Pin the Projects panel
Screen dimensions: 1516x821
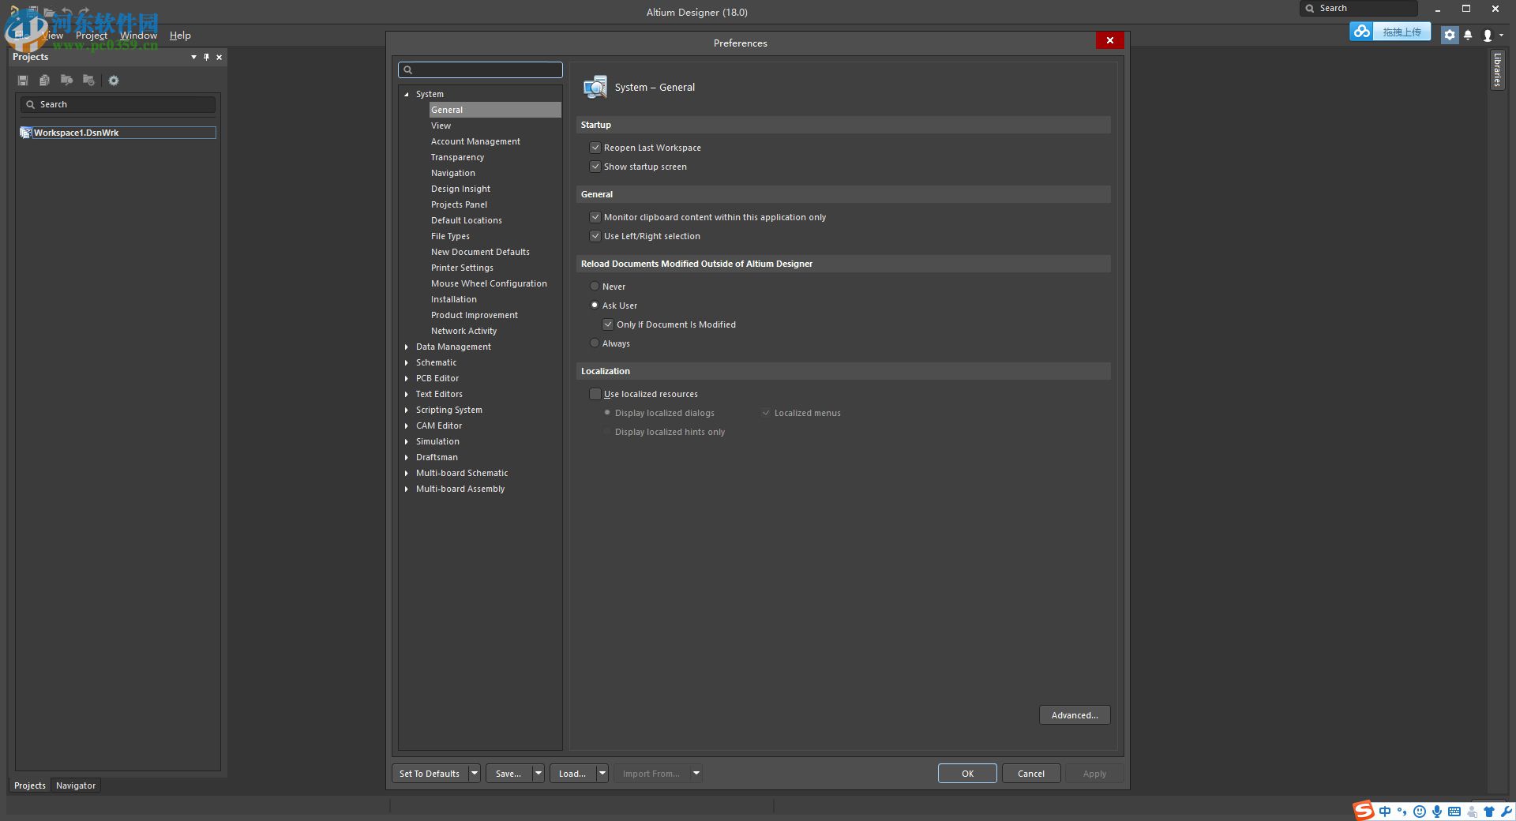(207, 57)
